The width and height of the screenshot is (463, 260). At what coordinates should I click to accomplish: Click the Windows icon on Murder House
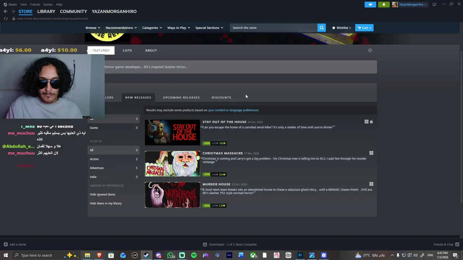[x=371, y=184]
